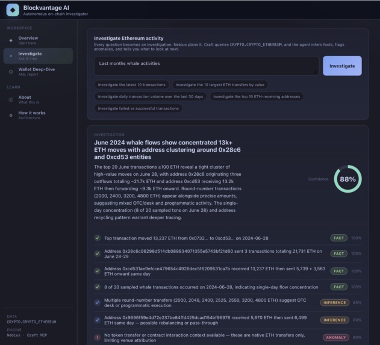Click the Blockvantage AI diamond logo
The height and width of the screenshot is (345, 380).
13,10
